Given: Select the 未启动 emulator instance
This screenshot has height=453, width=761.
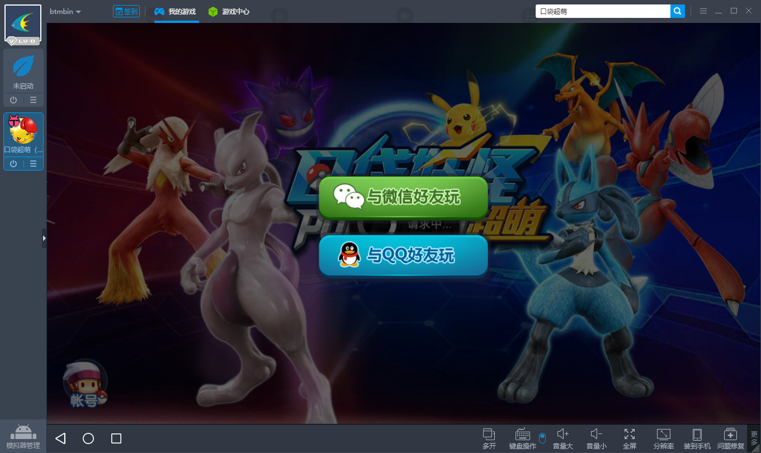Looking at the screenshot, I should click(x=23, y=72).
